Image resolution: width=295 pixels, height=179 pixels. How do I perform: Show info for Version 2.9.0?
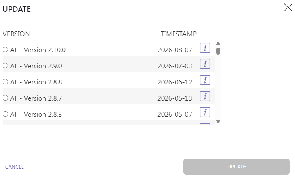coord(205,64)
